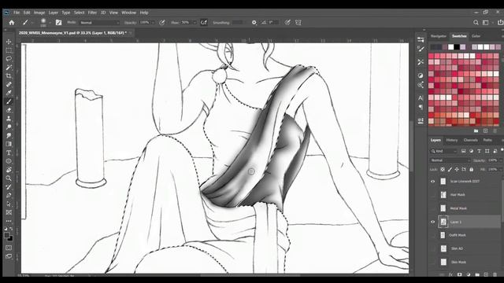This screenshot has width=504, height=283.
Task: Show the Skin AO layer
Action: coord(432,248)
